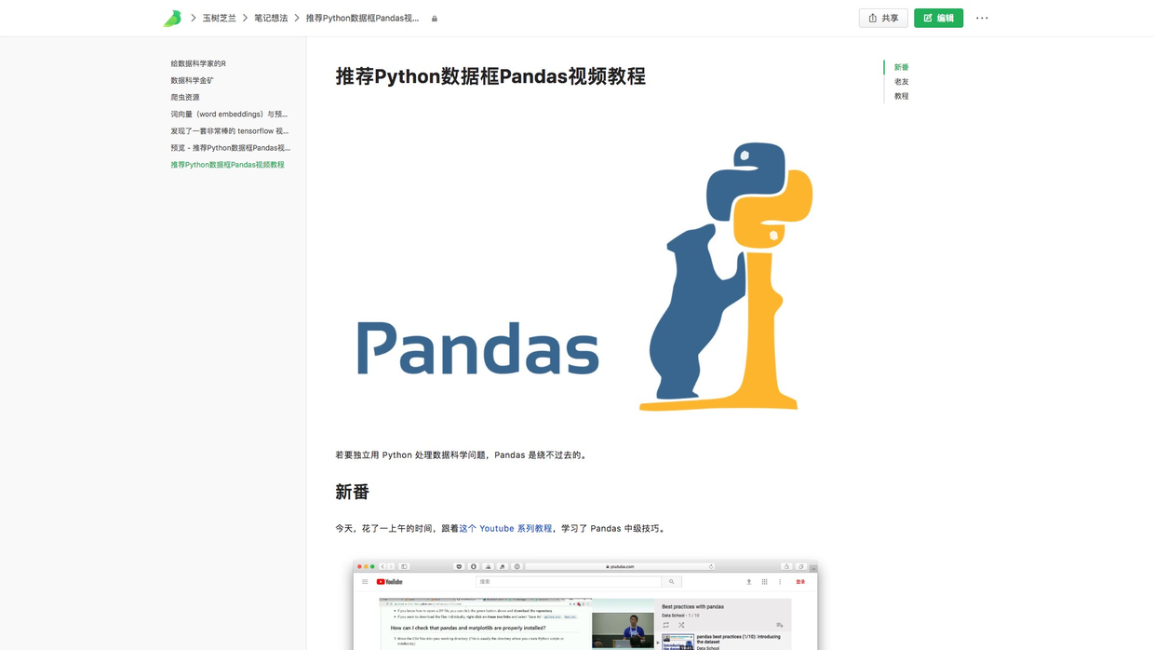Open sidebar document 给数据科学家的R
This screenshot has height=650, width=1154.
click(198, 64)
